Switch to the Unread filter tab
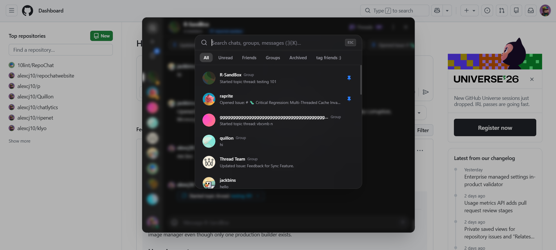The image size is (556, 250). 225,58
